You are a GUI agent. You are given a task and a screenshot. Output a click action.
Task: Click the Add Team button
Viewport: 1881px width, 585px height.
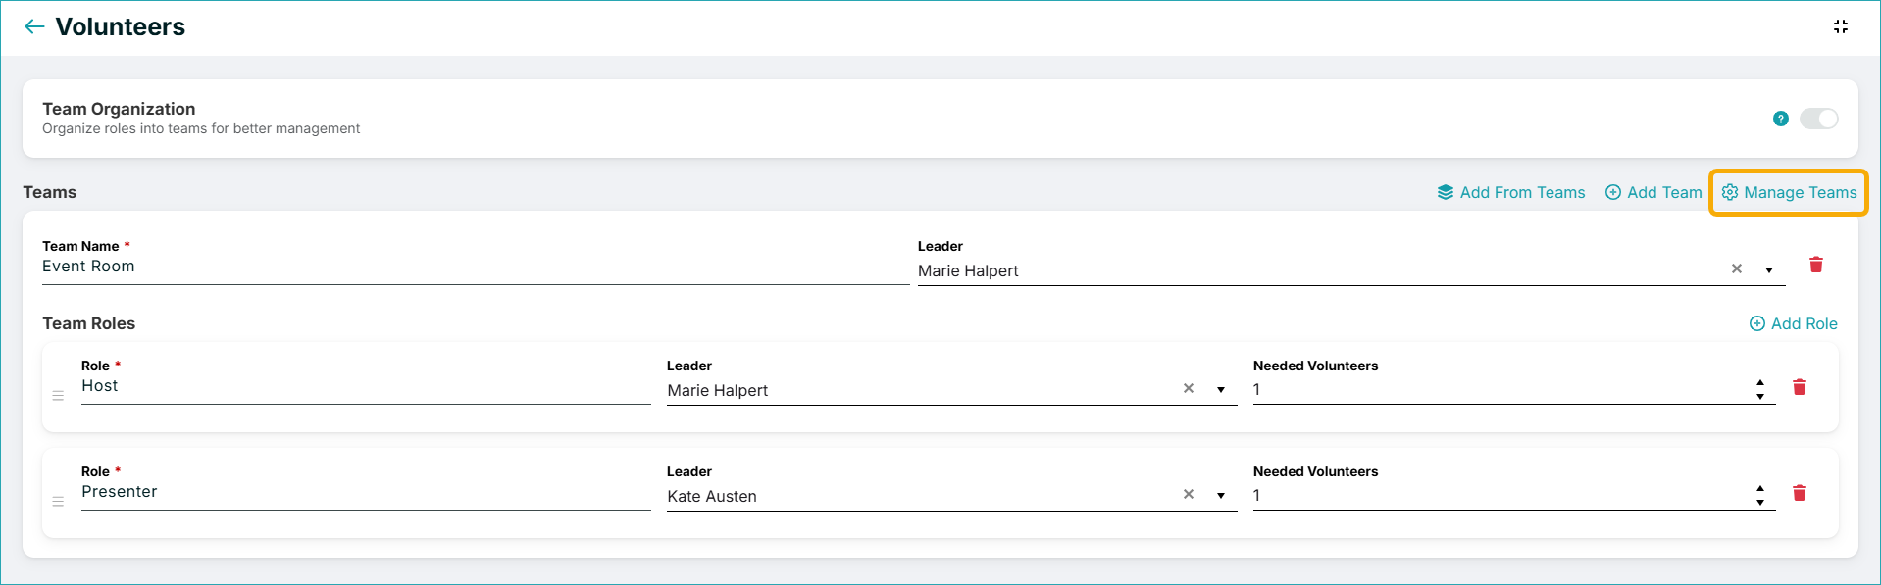pyautogui.click(x=1653, y=192)
